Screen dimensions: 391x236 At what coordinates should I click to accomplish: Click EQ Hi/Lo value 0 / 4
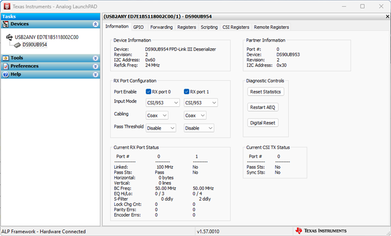197,194
